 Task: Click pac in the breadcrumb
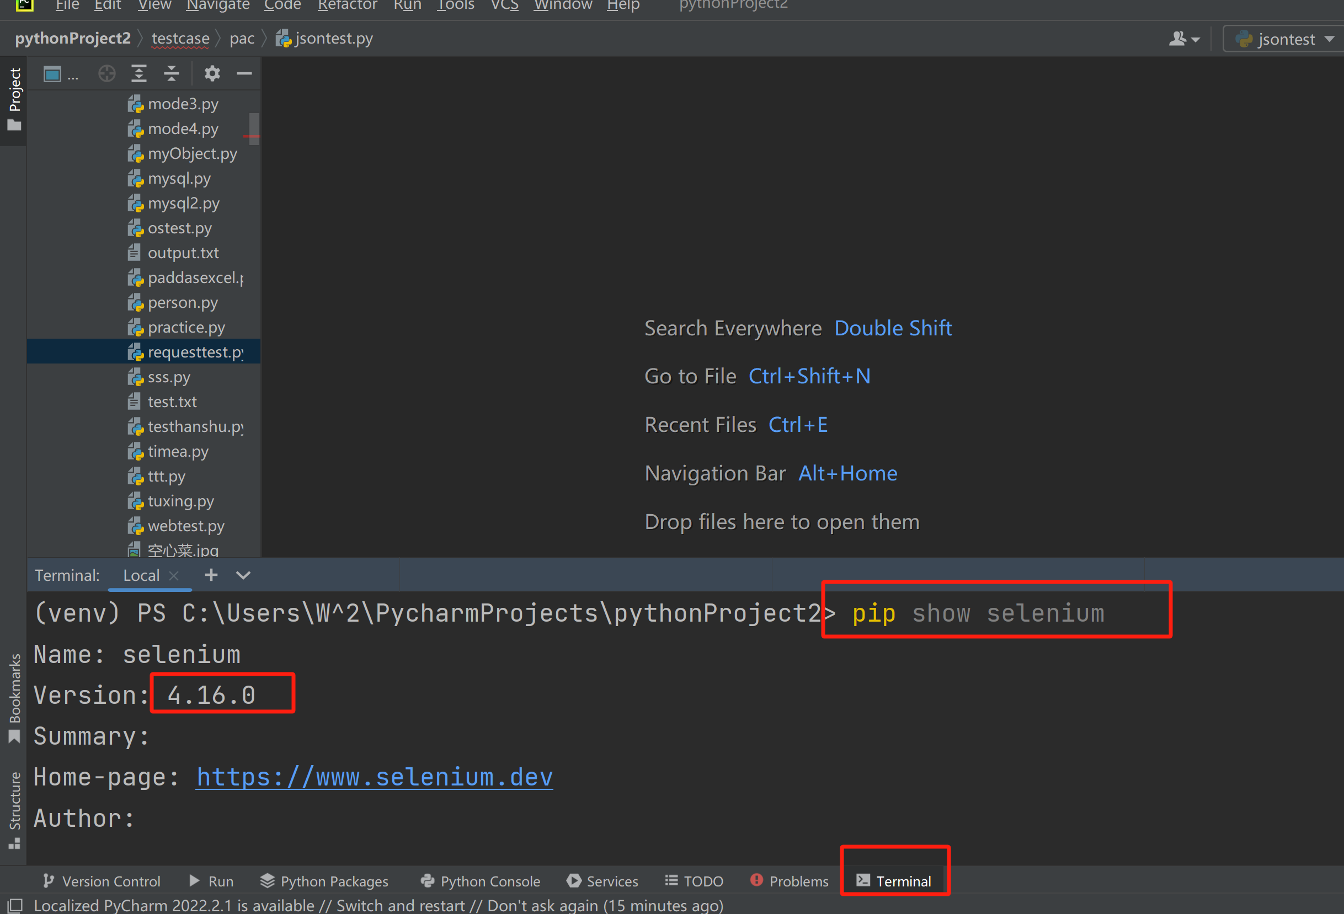pyautogui.click(x=242, y=38)
